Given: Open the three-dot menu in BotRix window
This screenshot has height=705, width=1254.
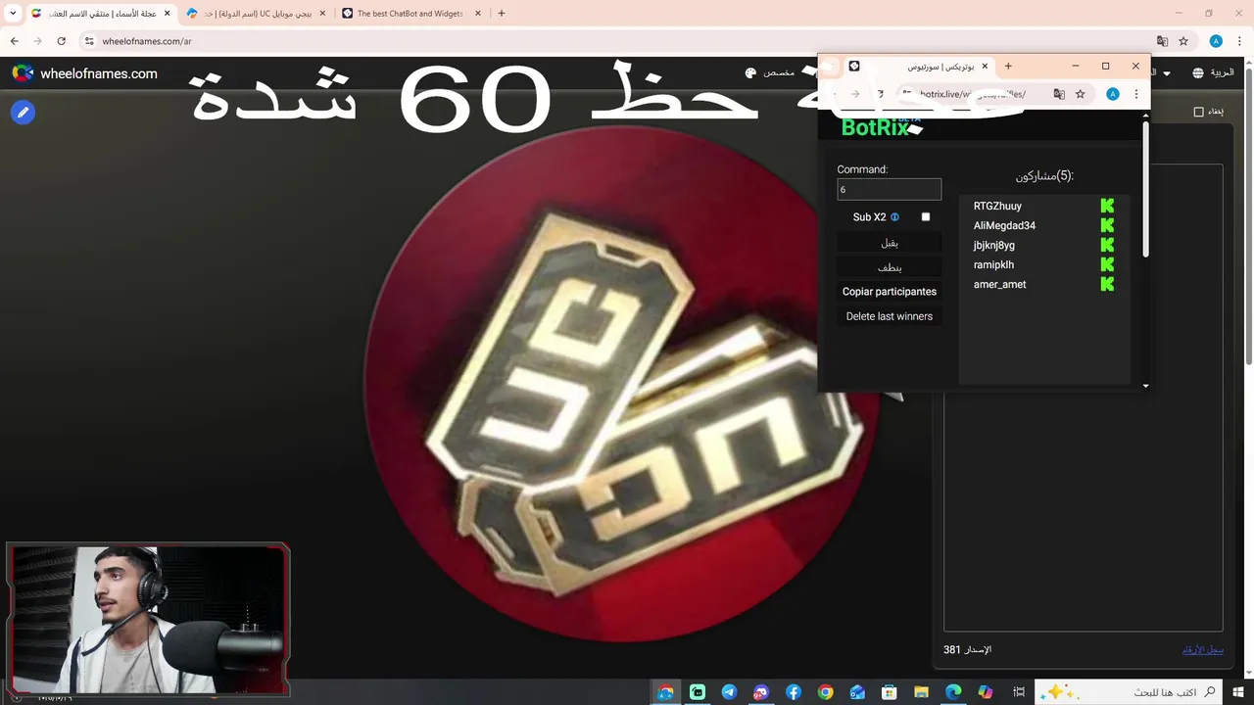Looking at the screenshot, I should click(x=1136, y=94).
